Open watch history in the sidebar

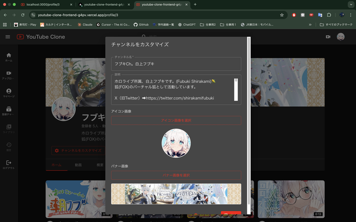8,147
